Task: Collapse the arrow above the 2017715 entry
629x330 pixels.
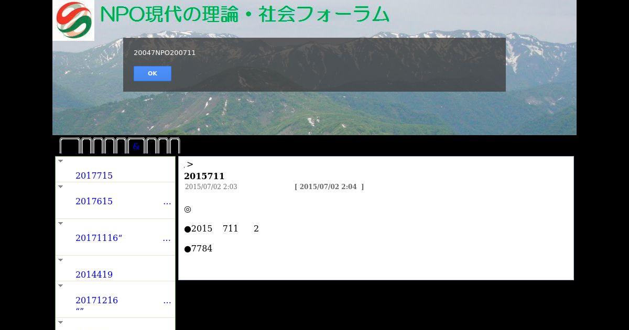Action: (x=61, y=161)
